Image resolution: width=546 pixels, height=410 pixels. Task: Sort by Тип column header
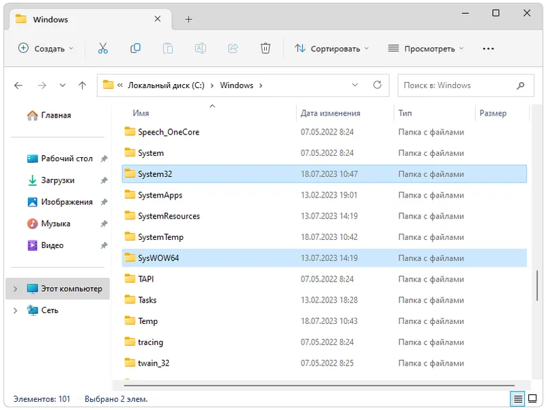[405, 113]
